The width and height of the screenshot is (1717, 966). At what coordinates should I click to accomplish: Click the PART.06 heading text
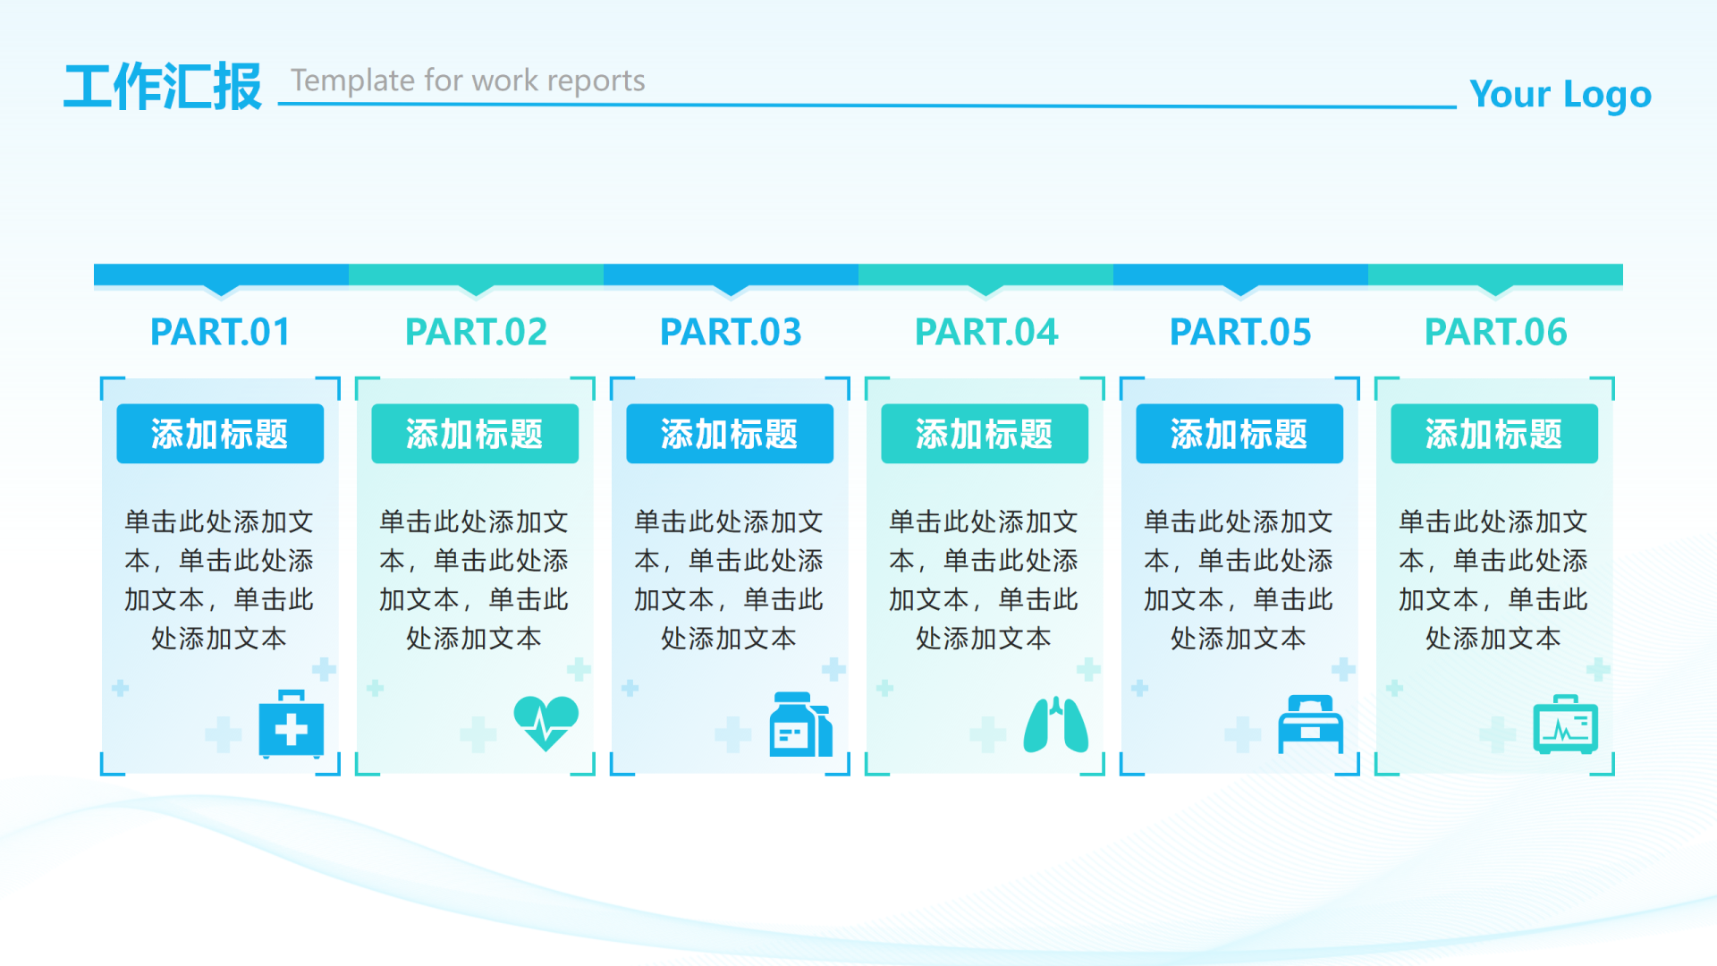click(1495, 332)
